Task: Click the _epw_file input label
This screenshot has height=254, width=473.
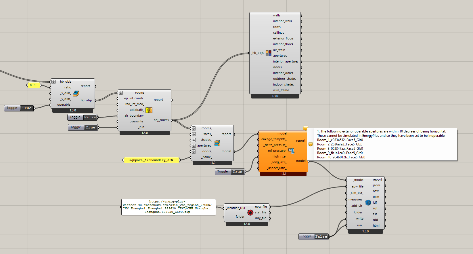Action: pyautogui.click(x=357, y=187)
